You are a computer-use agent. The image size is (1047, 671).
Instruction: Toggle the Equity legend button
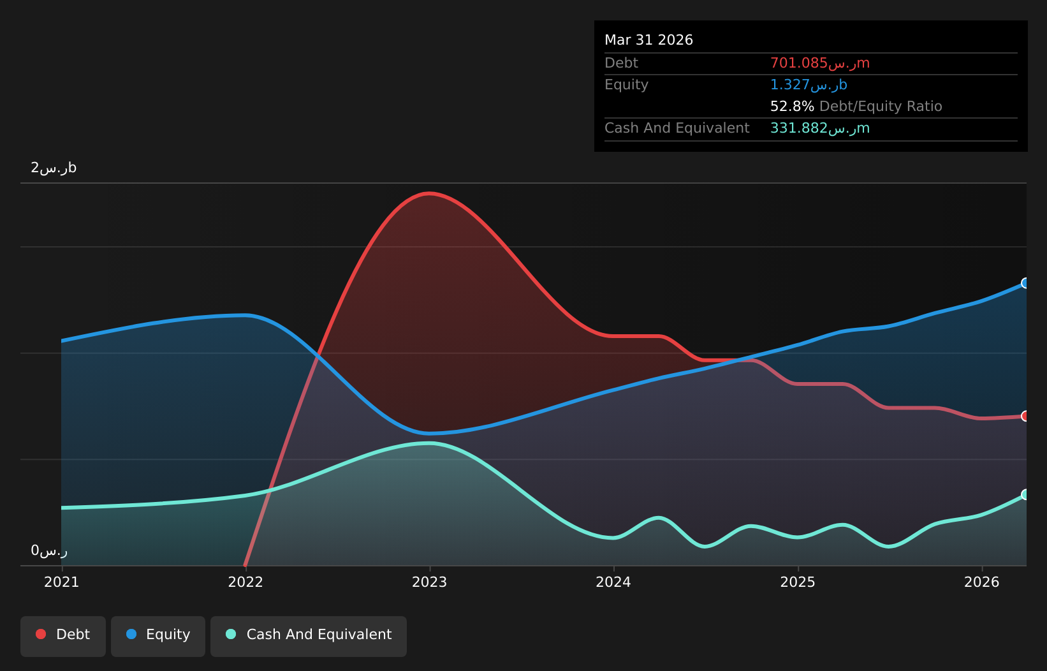tap(158, 636)
